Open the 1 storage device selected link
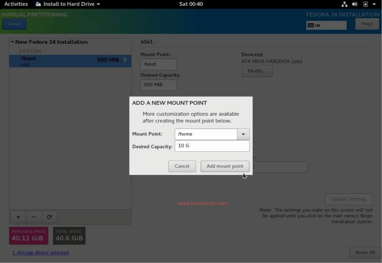 pos(41,253)
